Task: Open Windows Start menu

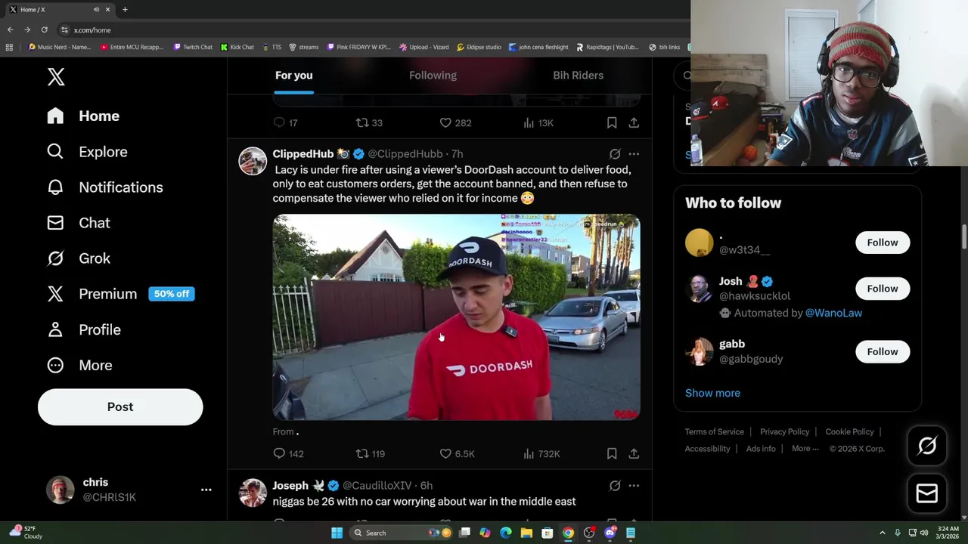Action: click(337, 533)
